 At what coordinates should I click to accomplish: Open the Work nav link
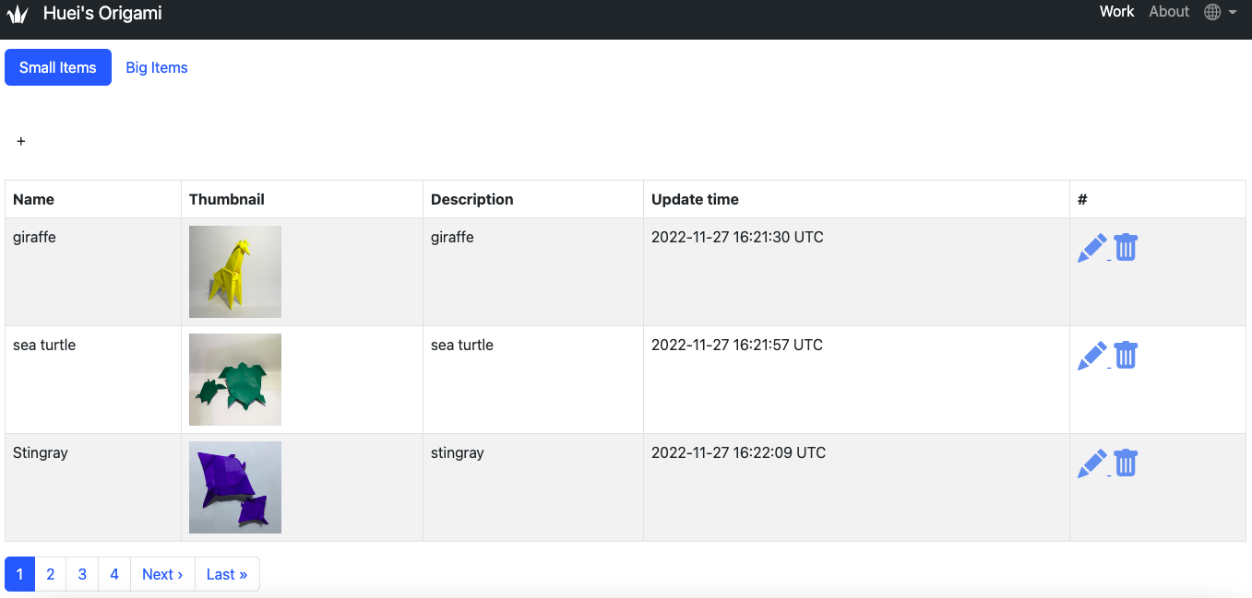pos(1116,12)
